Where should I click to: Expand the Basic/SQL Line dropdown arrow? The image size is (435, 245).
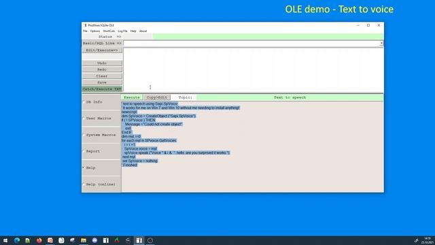pos(381,44)
